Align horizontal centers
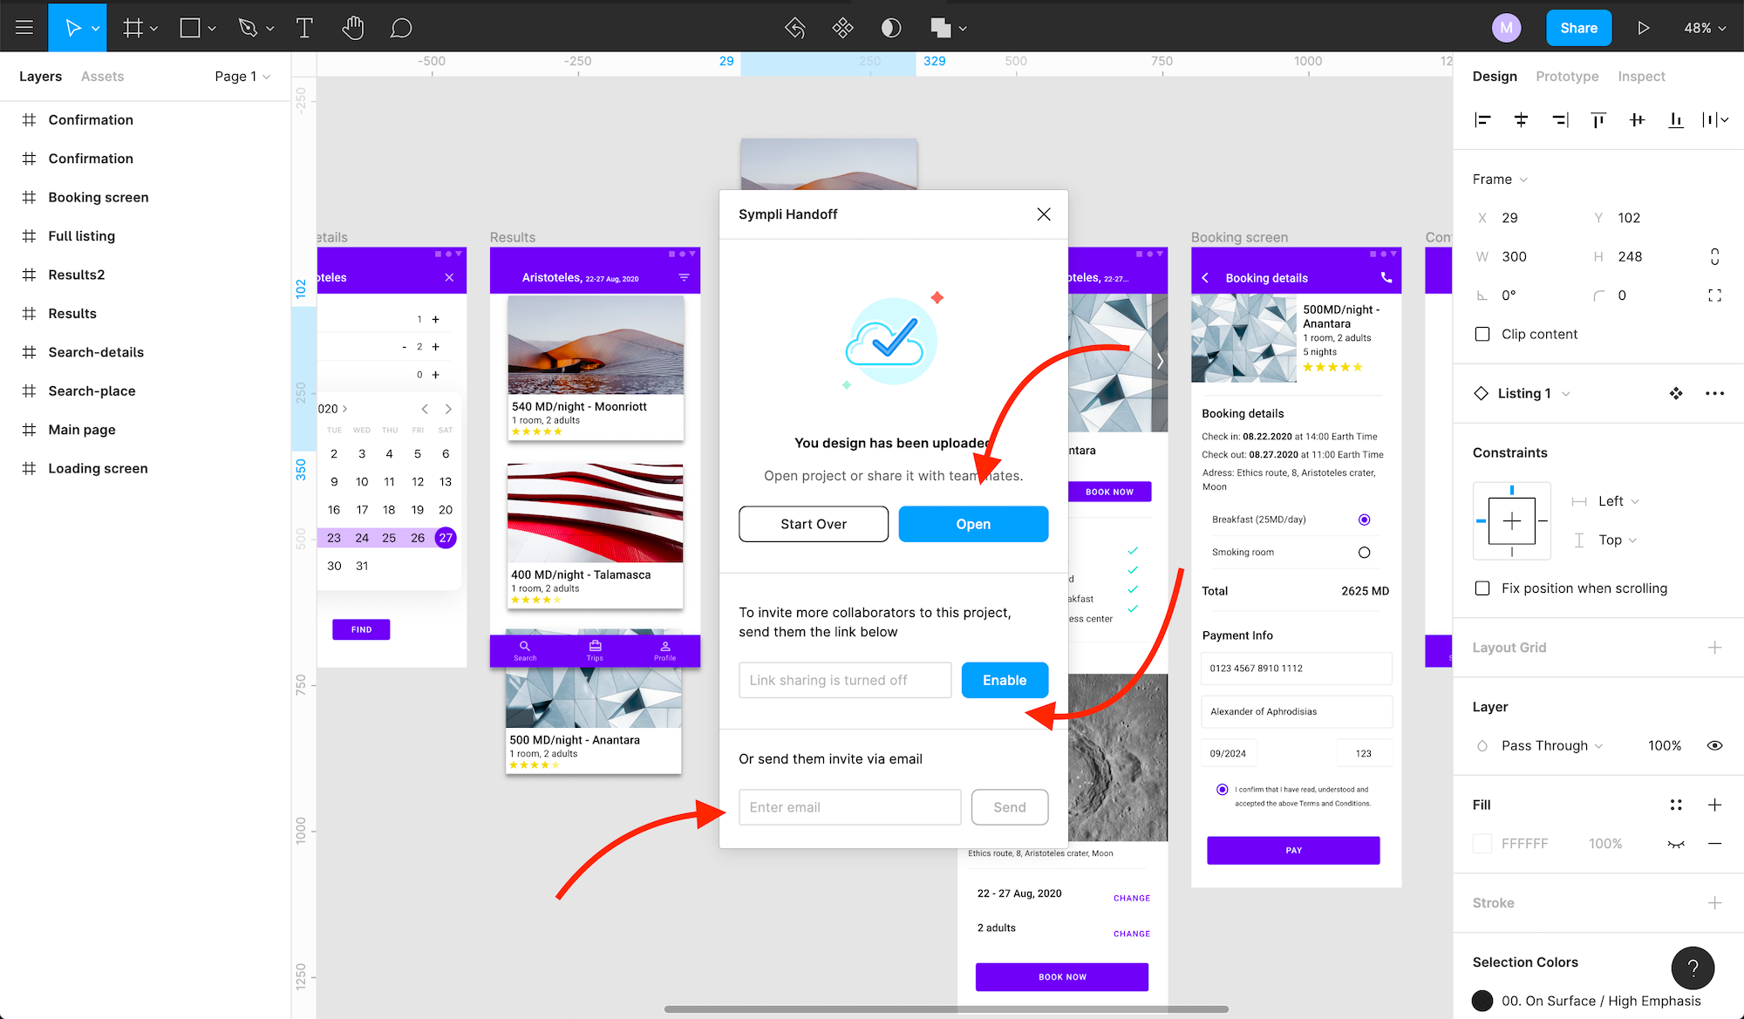 tap(1521, 120)
